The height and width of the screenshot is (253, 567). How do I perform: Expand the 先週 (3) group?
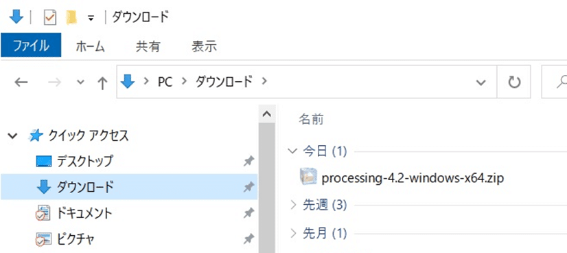(294, 206)
